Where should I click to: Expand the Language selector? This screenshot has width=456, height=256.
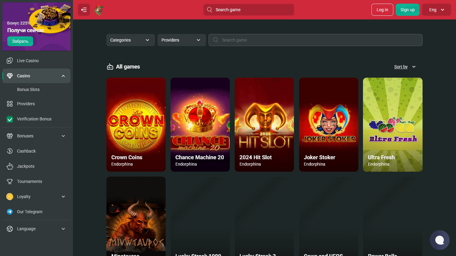[x=36, y=228]
